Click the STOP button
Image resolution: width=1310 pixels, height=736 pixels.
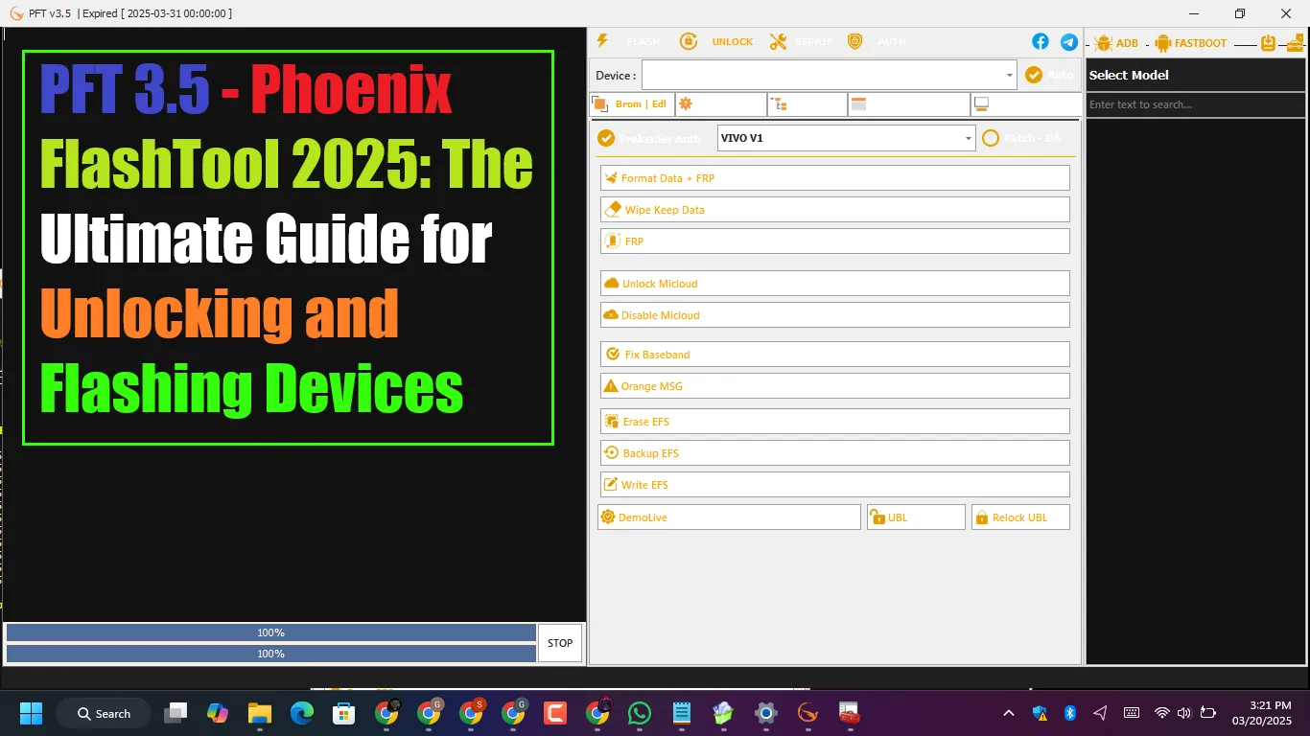560,643
